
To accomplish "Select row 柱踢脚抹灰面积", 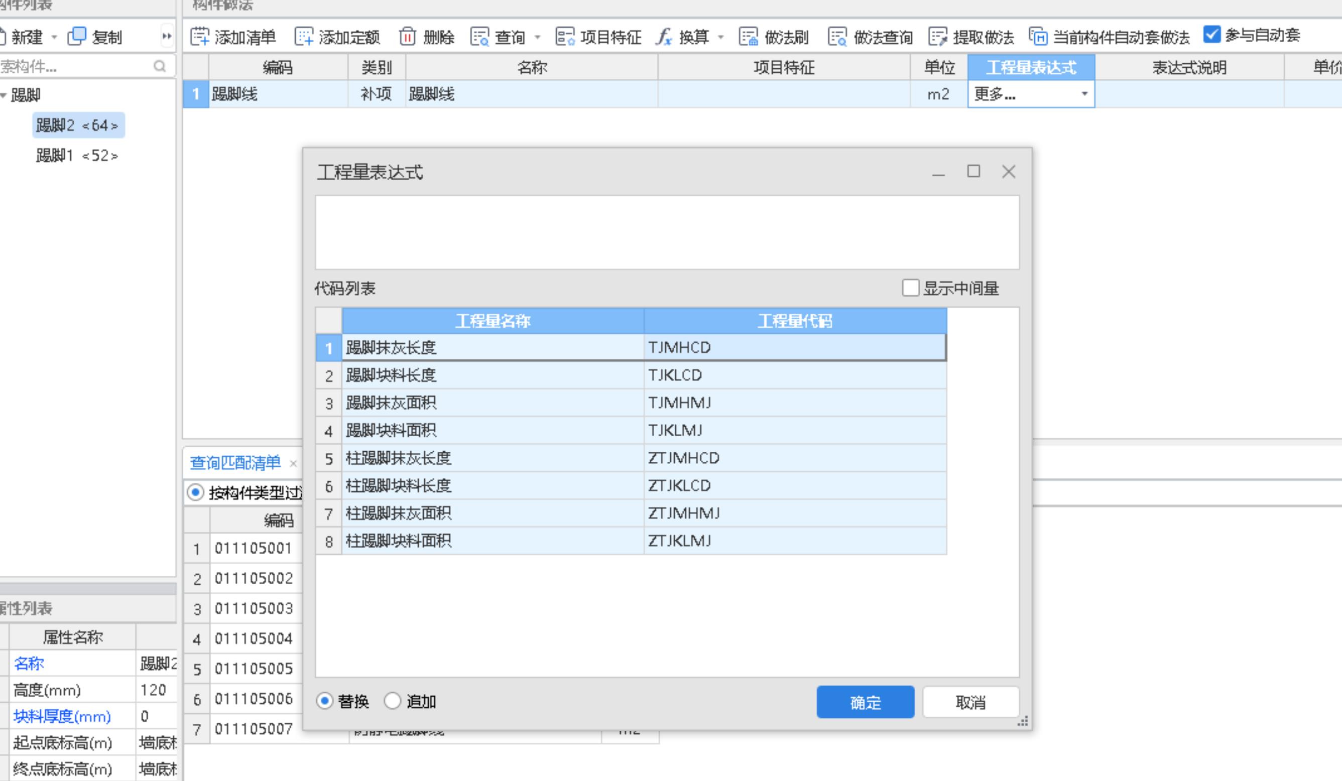I will click(x=631, y=514).
